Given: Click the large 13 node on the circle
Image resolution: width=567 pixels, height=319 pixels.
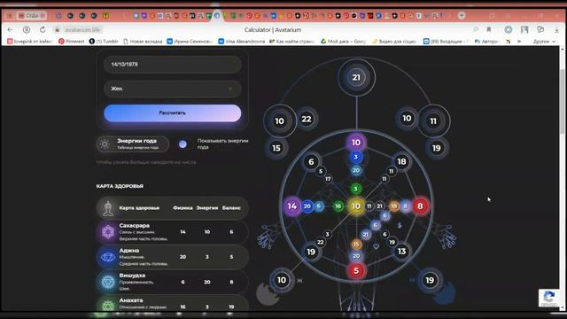Looking at the screenshot, I should coord(401,252).
